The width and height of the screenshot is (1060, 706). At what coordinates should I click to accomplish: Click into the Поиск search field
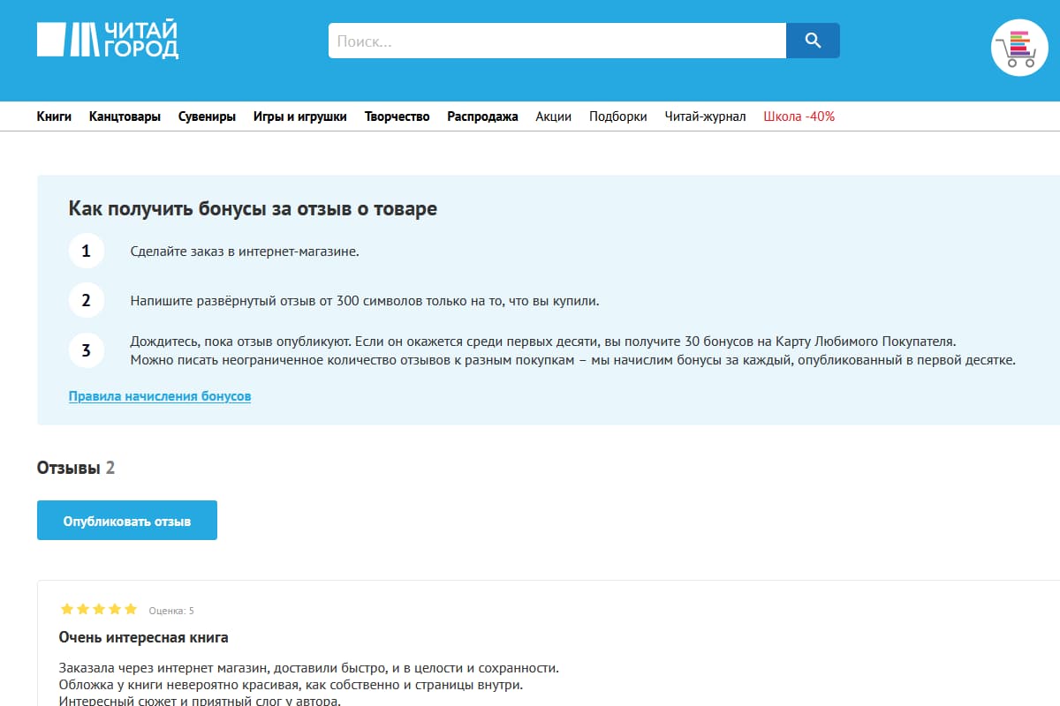(x=556, y=41)
